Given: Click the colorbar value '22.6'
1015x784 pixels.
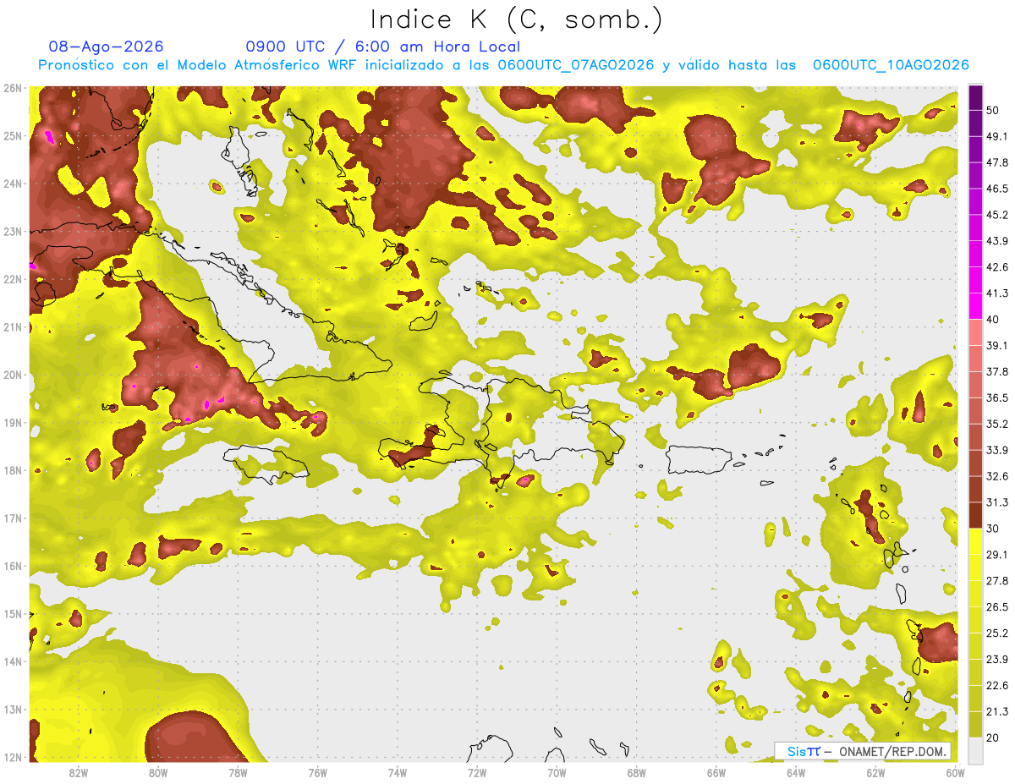Looking at the screenshot, I should click(997, 685).
